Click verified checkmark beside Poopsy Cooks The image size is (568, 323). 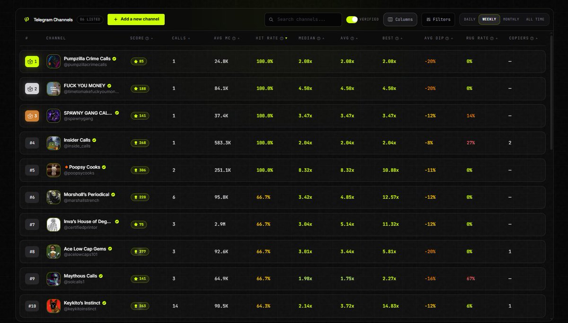point(104,167)
